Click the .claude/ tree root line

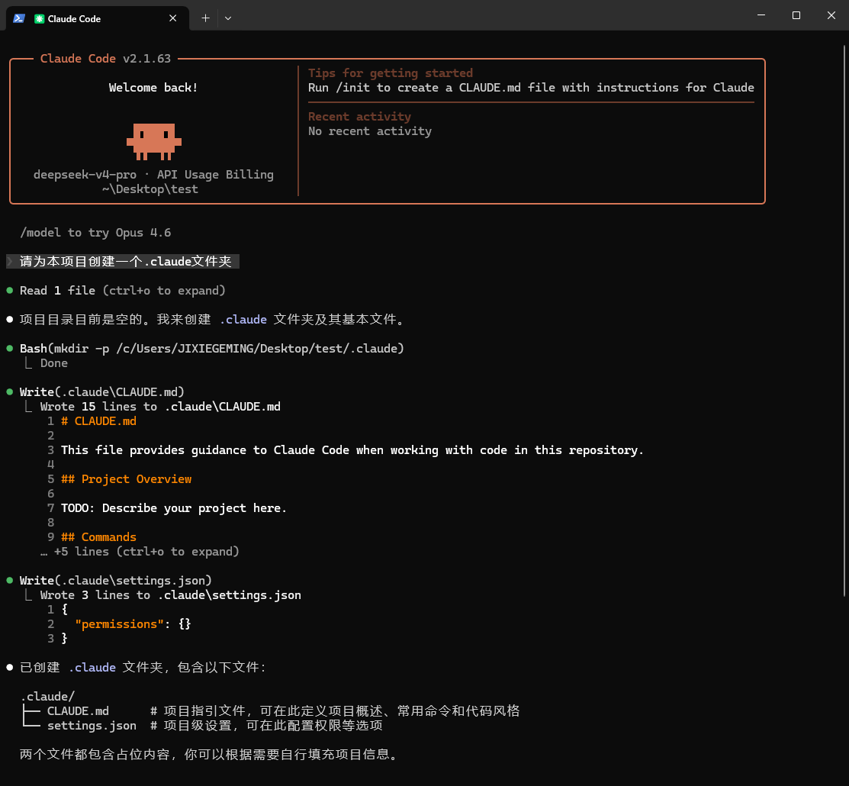[47, 697]
